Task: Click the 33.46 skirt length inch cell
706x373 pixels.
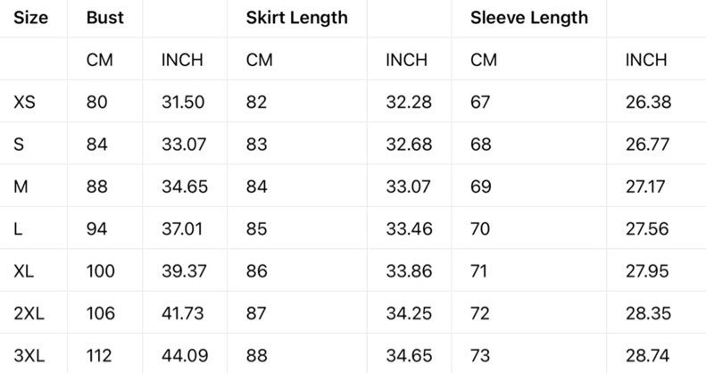Action: [409, 229]
